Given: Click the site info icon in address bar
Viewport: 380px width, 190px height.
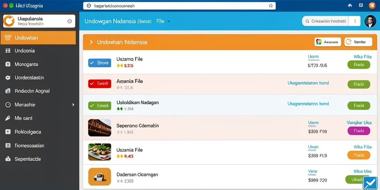Looking at the screenshot, I should pos(89,6).
